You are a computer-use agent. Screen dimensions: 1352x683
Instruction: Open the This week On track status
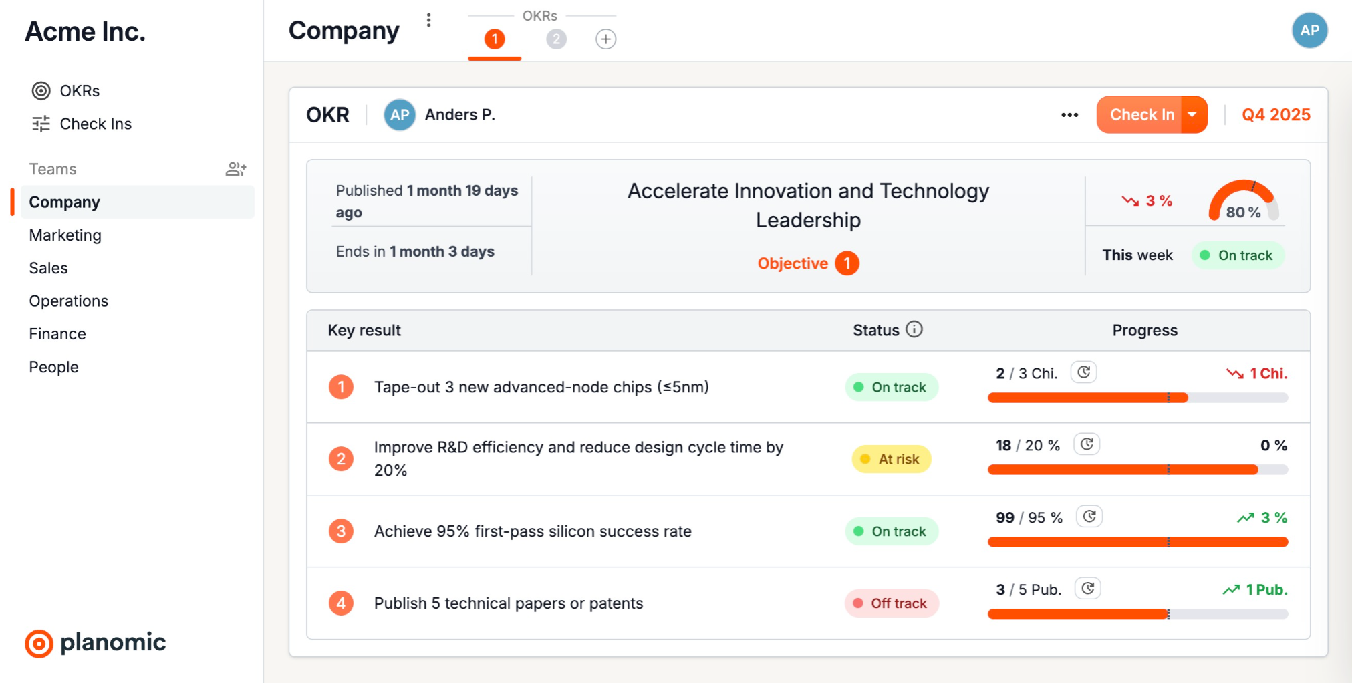click(1238, 255)
